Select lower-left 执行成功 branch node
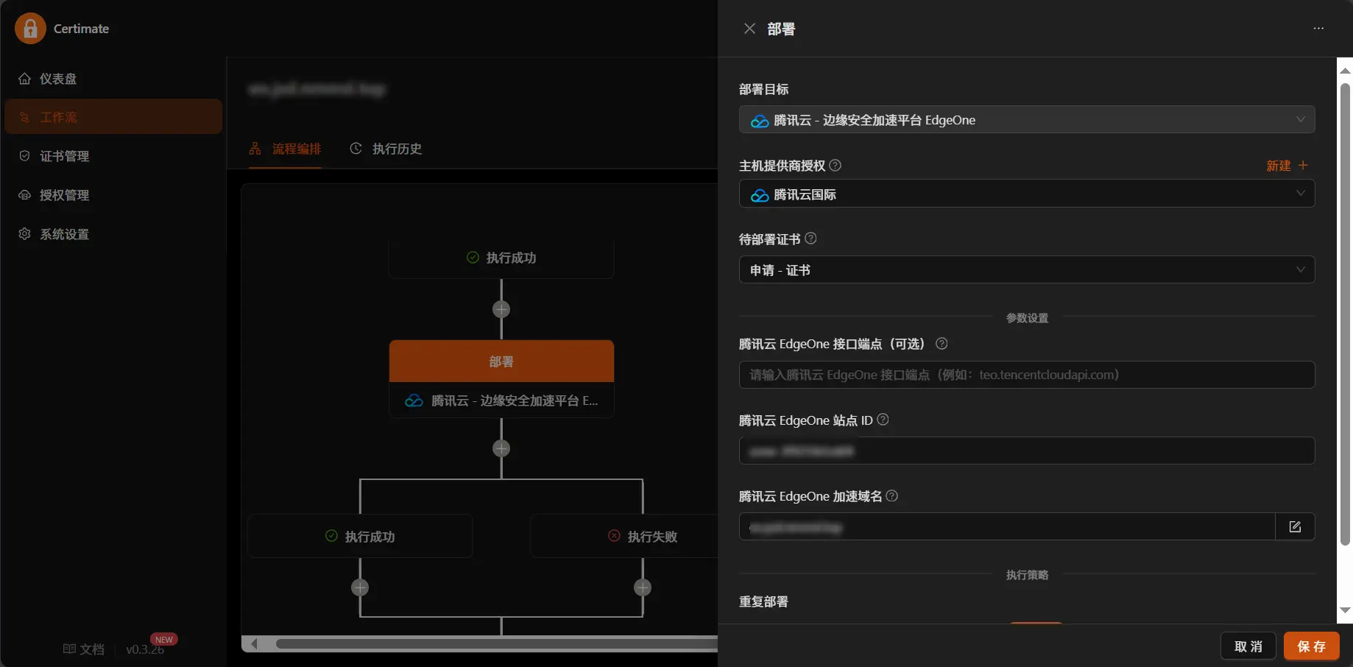This screenshot has width=1353, height=667. 360,537
